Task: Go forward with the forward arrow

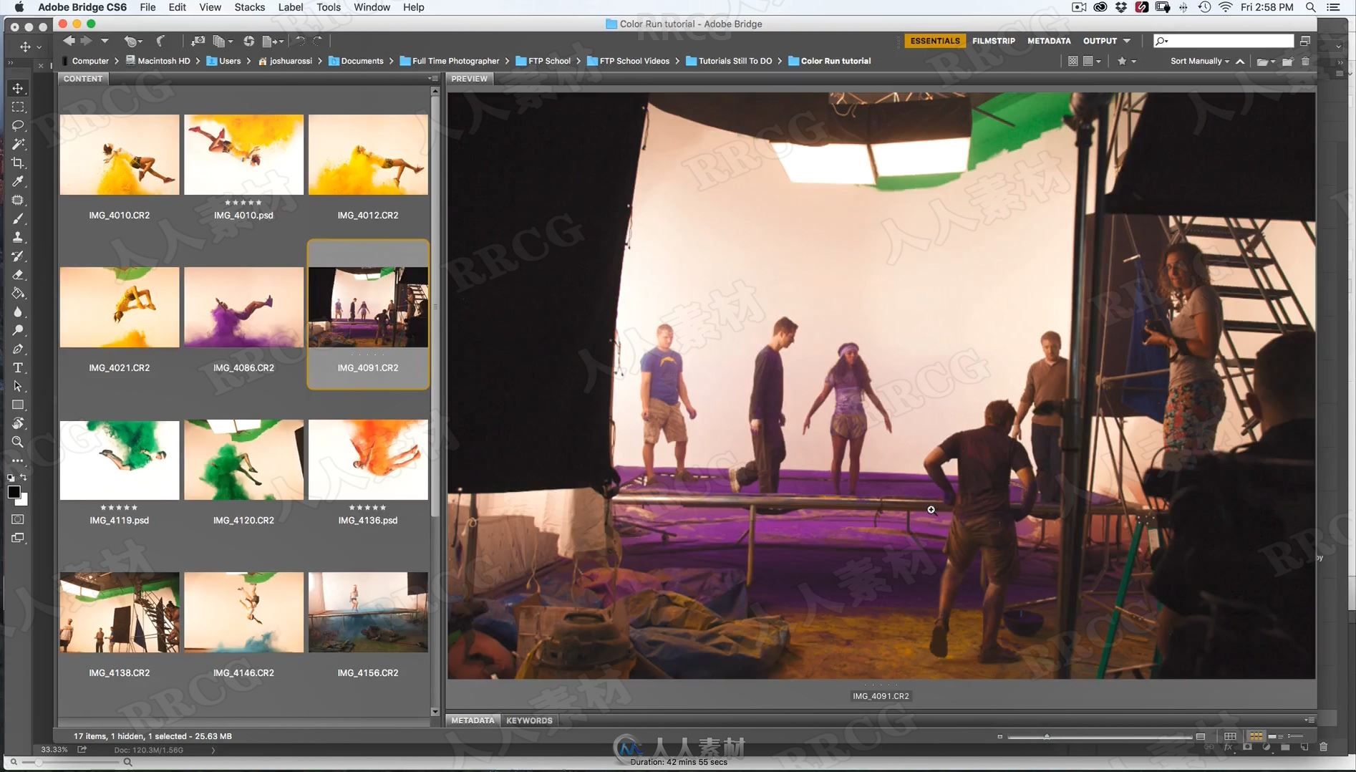Action: pos(87,41)
